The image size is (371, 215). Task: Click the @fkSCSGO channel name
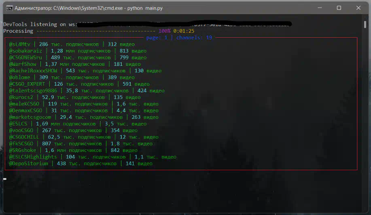coord(21,143)
